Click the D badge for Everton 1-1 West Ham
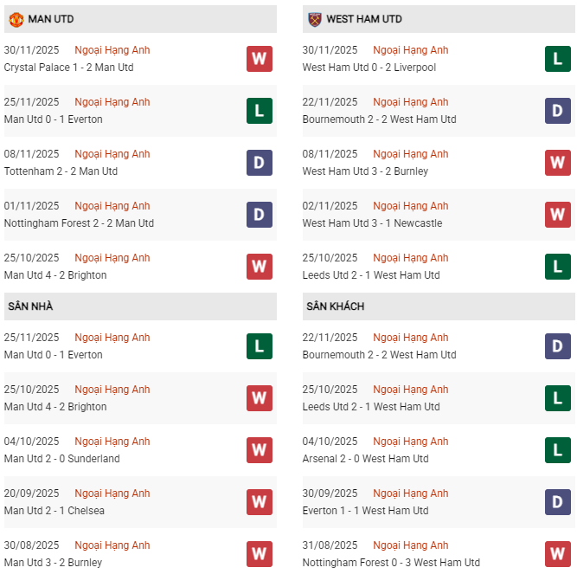This screenshot has height=574, width=577. point(558,502)
